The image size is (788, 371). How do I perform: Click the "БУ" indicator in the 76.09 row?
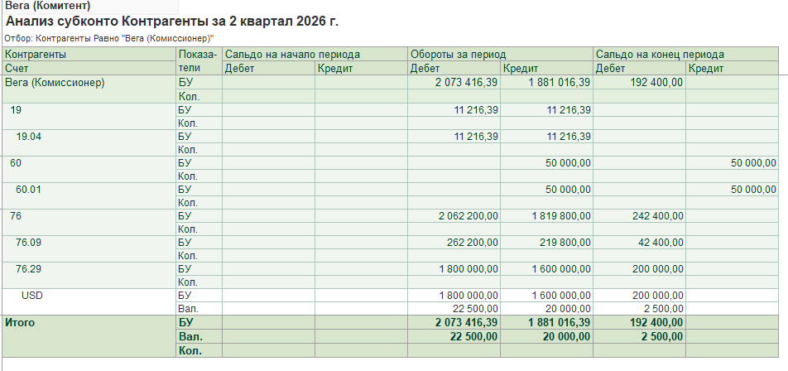185,243
